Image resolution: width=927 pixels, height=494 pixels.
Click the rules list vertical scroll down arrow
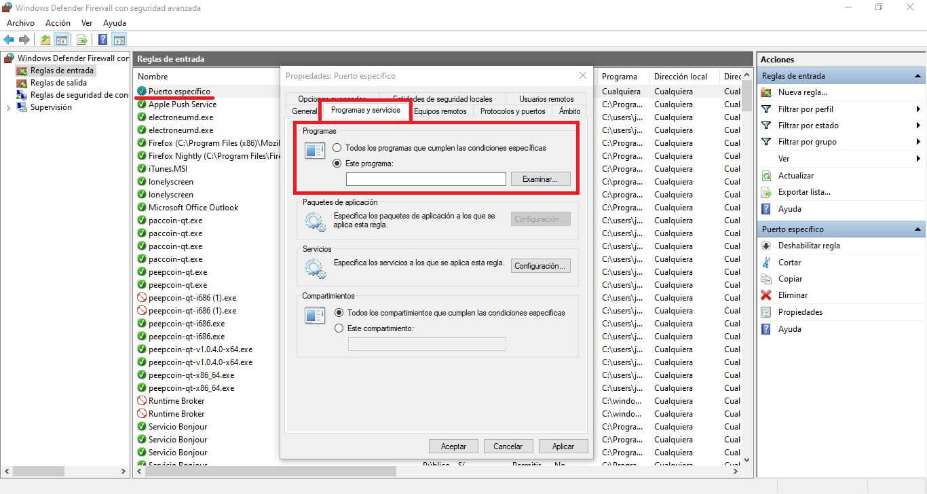click(747, 459)
